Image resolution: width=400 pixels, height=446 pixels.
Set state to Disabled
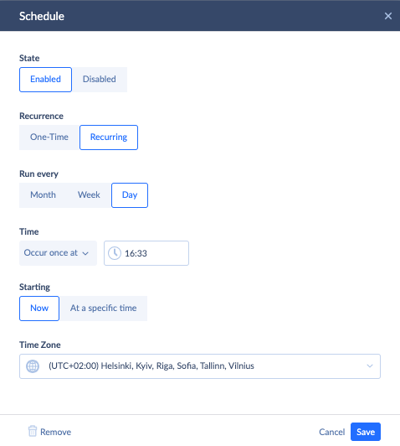[100, 80]
